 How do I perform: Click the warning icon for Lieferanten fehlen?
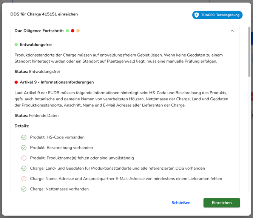(24, 178)
